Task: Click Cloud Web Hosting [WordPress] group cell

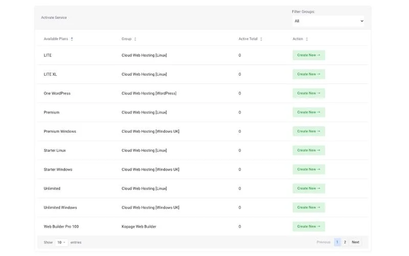Action: click(x=149, y=93)
